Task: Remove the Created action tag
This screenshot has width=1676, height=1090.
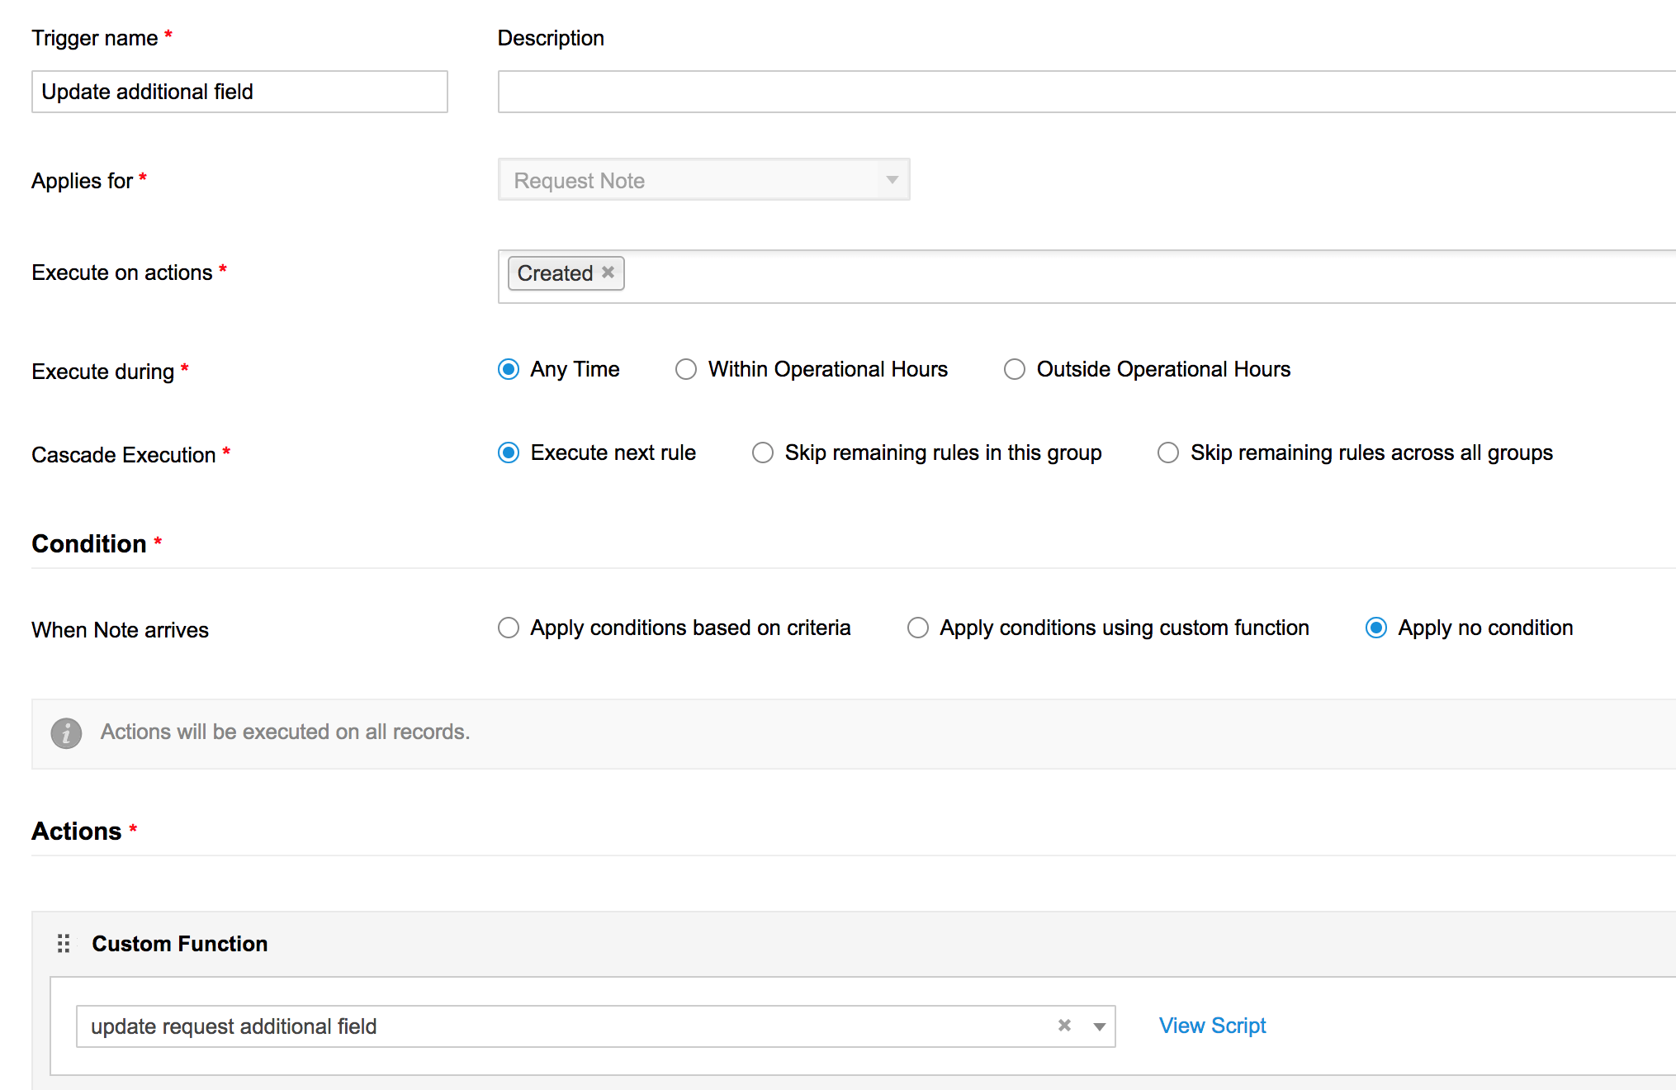Action: click(608, 272)
